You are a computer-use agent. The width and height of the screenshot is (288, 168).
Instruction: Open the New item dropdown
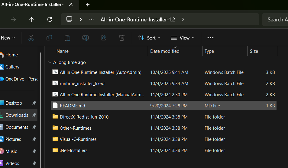click(x=8, y=38)
